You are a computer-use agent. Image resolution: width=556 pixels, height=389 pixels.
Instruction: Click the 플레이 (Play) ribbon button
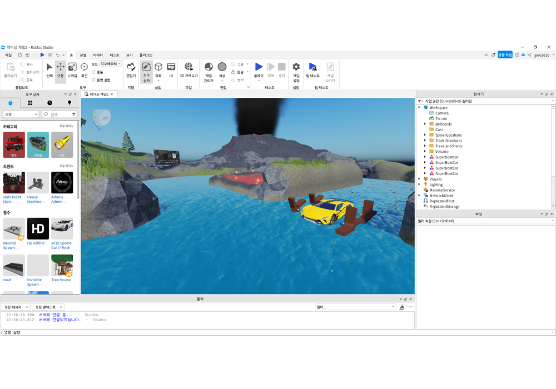tap(259, 70)
